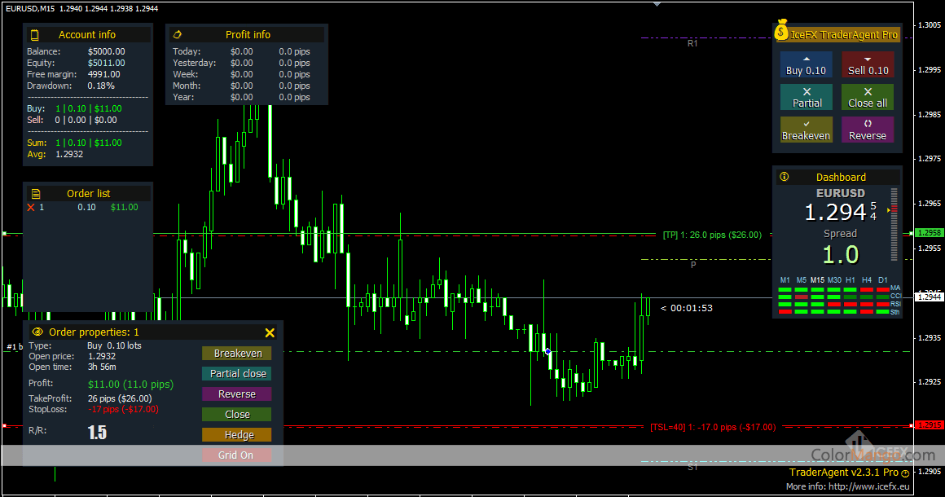Open the http://www.icefx.eu link
Image resolution: width=945 pixels, height=497 pixels.
[x=869, y=486]
